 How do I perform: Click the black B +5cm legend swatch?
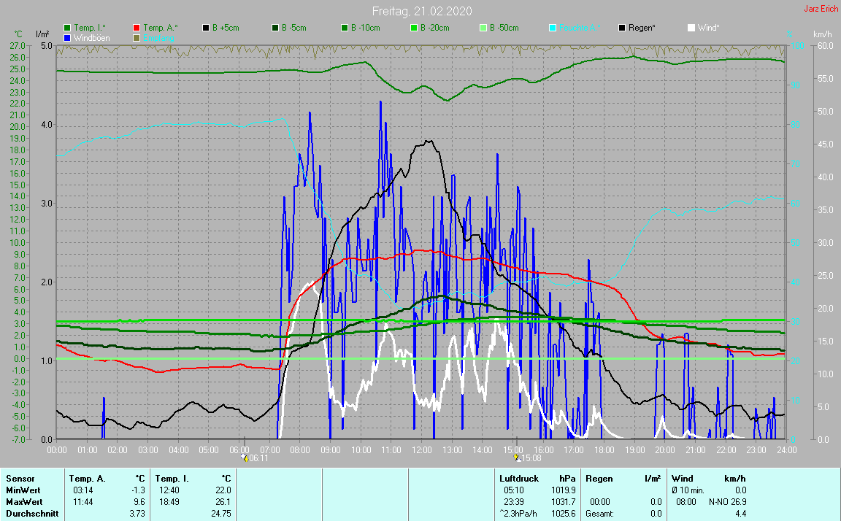(205, 28)
